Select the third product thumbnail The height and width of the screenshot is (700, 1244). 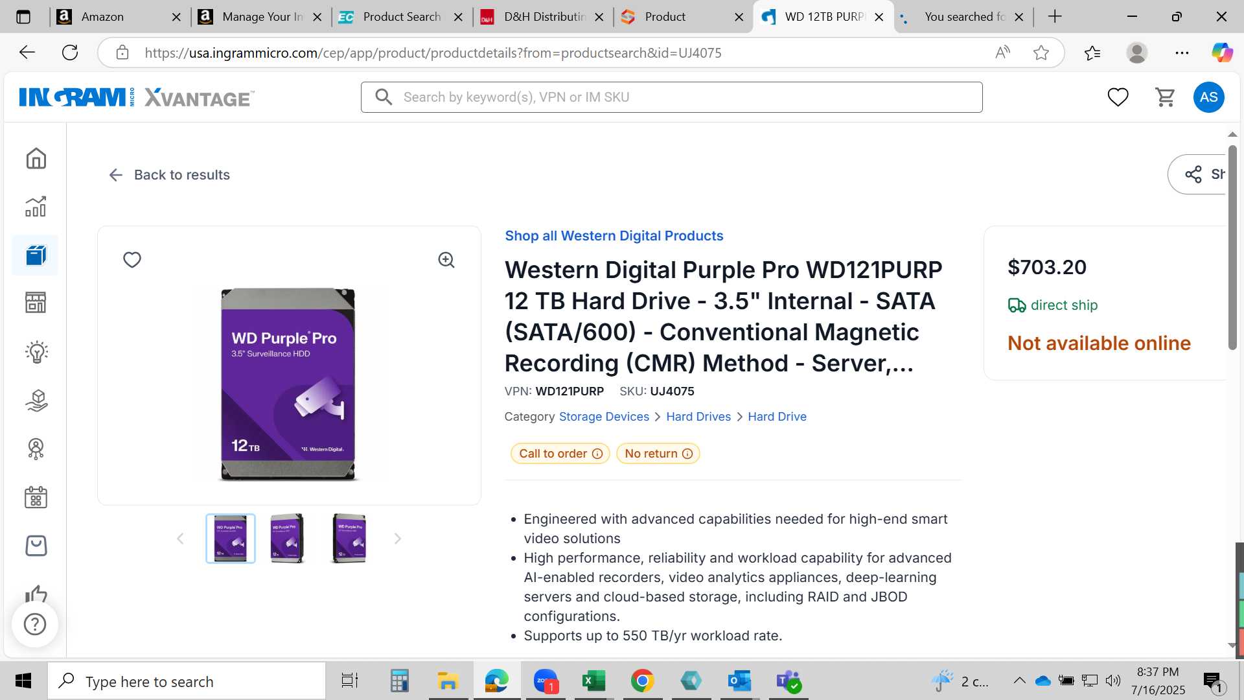pos(349,539)
